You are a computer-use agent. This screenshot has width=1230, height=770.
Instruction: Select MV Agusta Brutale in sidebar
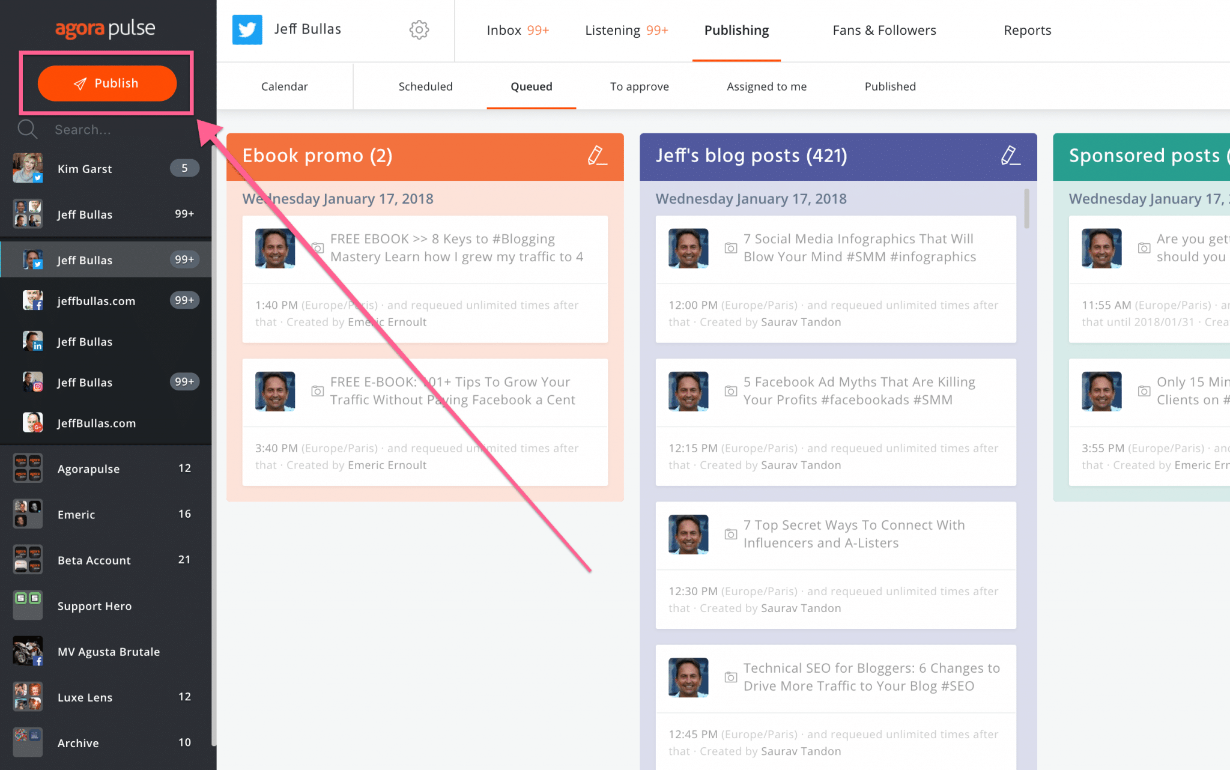106,651
